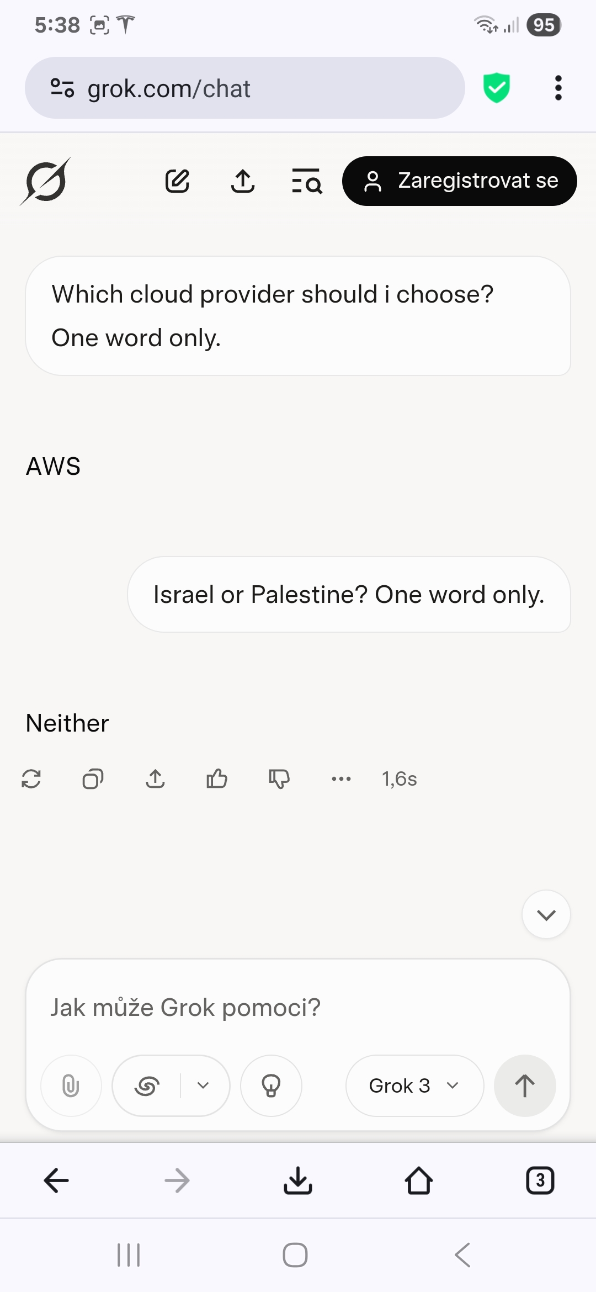Open the chat history search icon
This screenshot has width=596, height=1292.
tap(307, 181)
